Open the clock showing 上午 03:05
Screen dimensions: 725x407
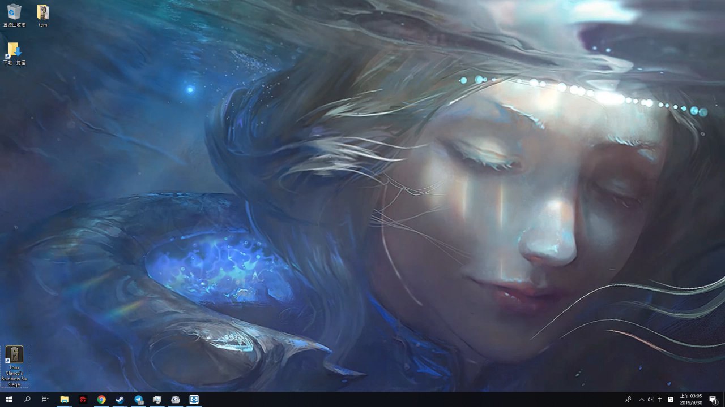(691, 400)
